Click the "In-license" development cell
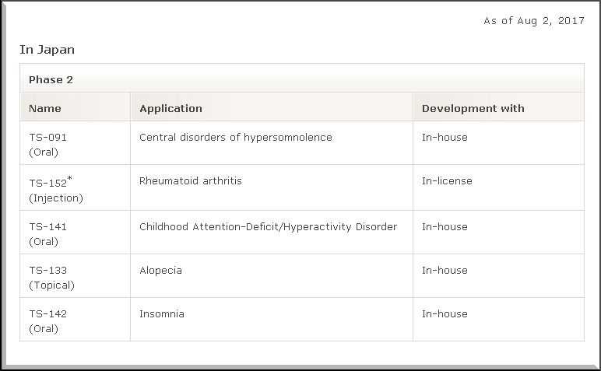601x371 pixels. pos(447,181)
